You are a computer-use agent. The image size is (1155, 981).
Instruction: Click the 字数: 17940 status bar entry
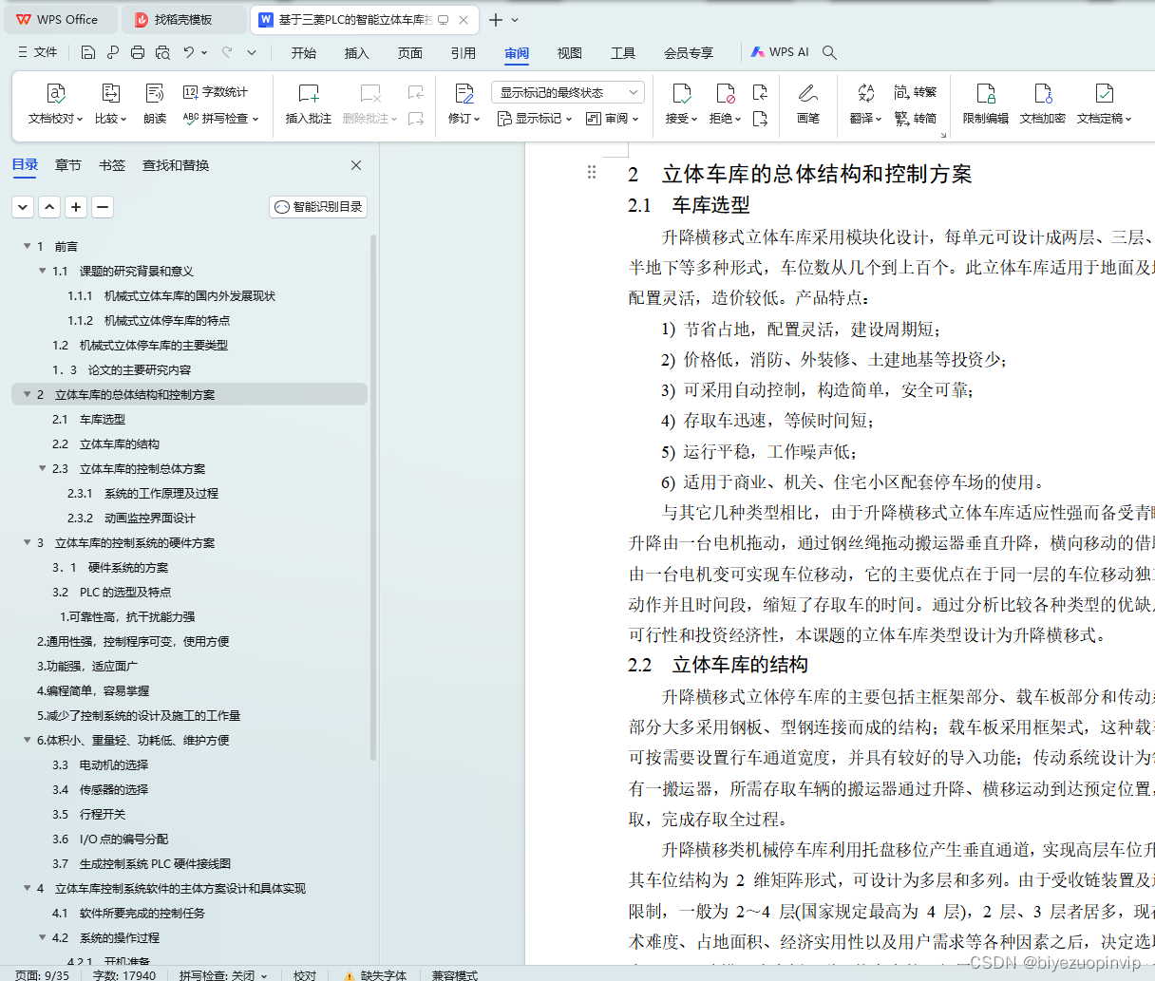click(x=124, y=974)
